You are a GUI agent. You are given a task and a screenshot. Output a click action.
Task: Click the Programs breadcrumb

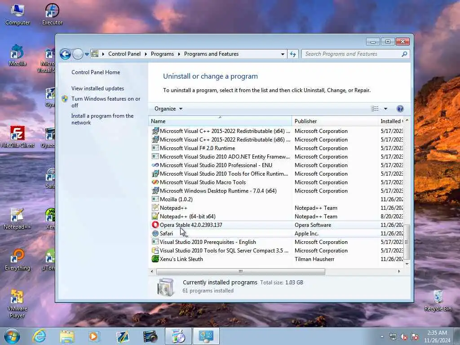click(x=162, y=54)
